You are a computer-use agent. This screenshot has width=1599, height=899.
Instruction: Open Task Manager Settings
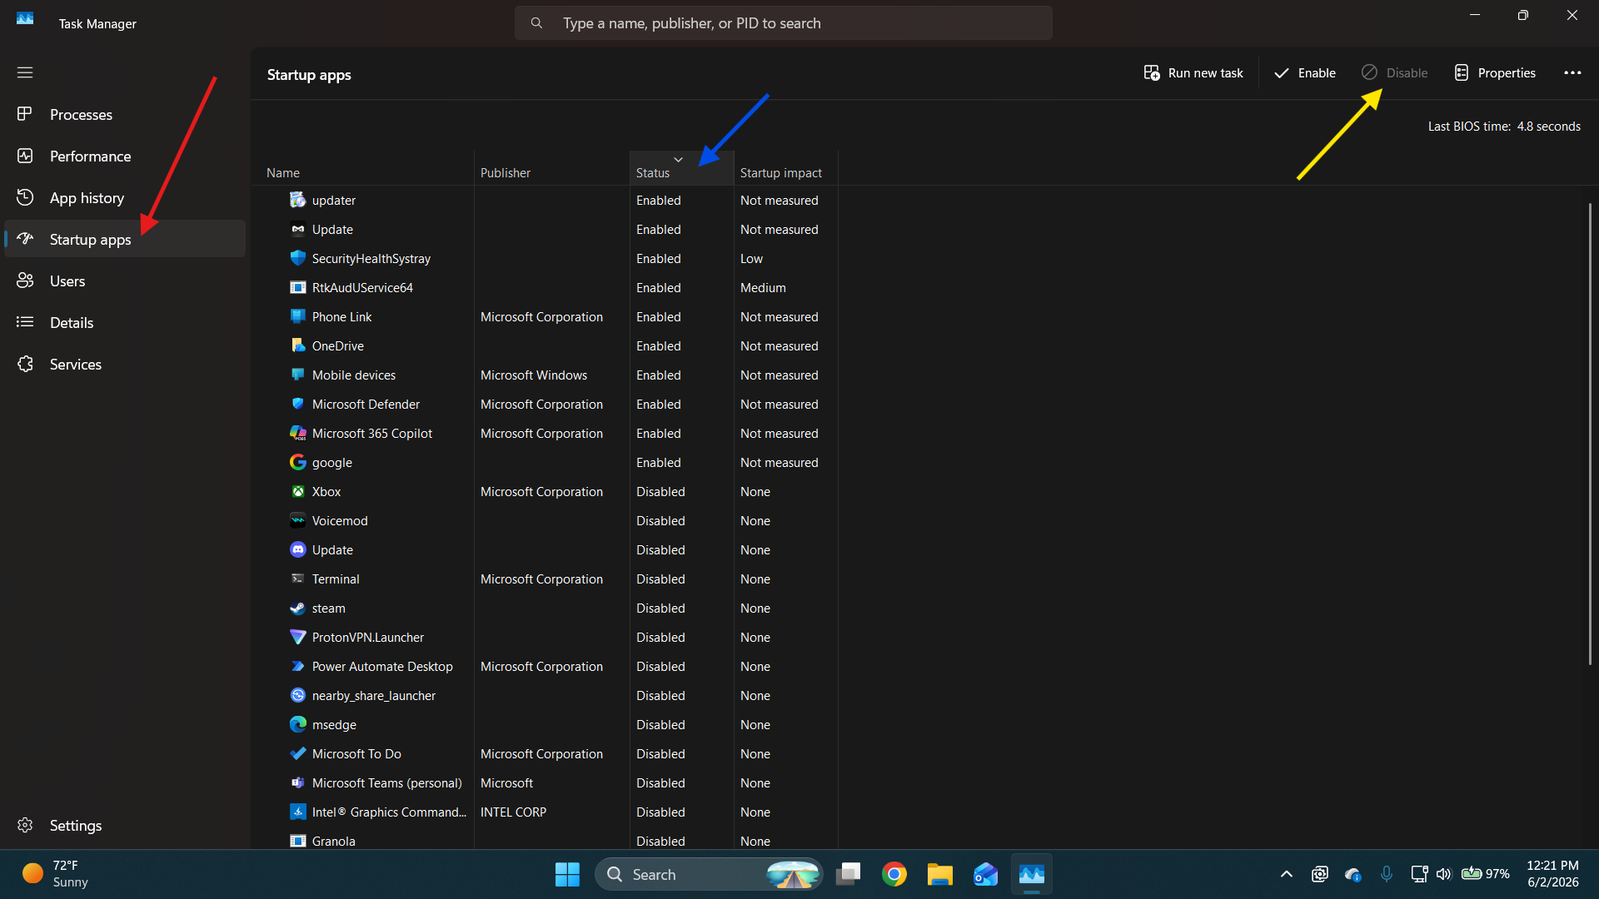[x=125, y=825]
